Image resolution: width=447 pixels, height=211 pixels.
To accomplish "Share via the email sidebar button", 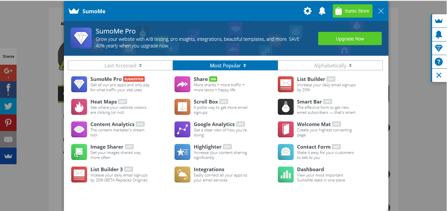I will coord(8,139).
